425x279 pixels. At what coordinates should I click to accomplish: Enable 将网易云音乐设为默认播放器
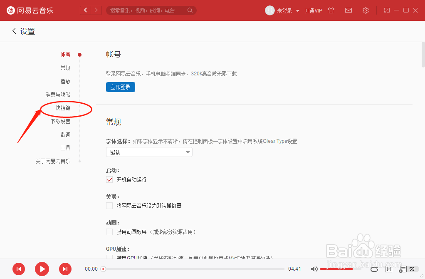tap(109, 205)
